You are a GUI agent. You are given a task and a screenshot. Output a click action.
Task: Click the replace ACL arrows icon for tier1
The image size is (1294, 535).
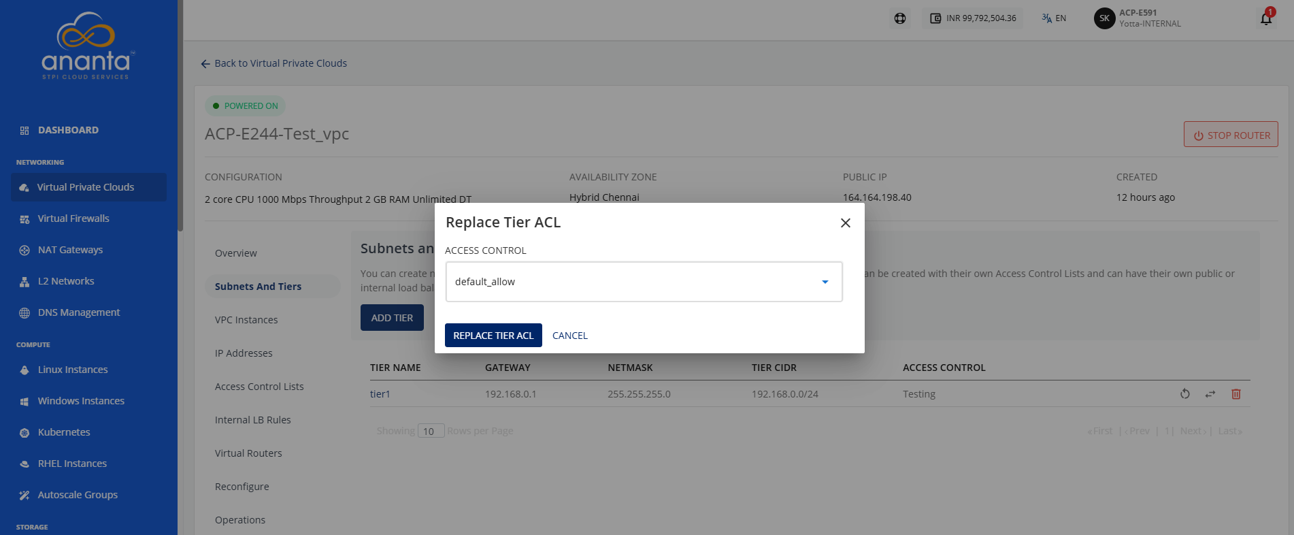(x=1210, y=394)
